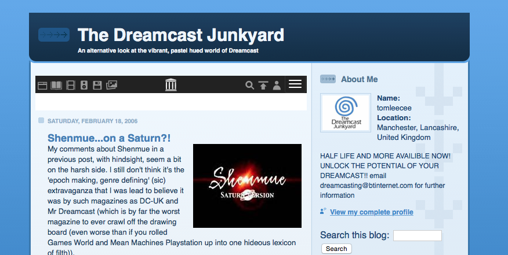Open The Dreamcast Junkyard title link

tap(181, 35)
